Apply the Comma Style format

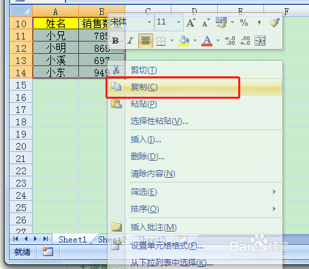click(x=259, y=22)
